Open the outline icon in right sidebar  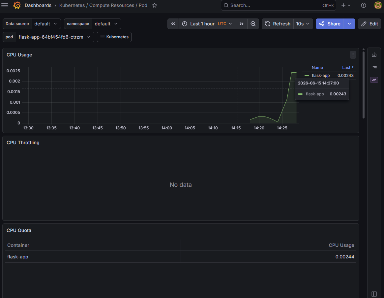(x=374, y=67)
